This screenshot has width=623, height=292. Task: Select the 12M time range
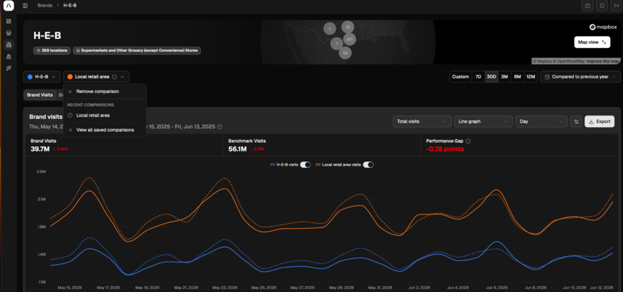click(x=531, y=77)
